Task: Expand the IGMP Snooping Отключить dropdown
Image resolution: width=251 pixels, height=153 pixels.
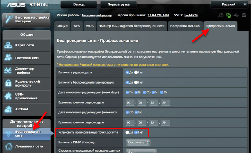Action: (x=138, y=142)
